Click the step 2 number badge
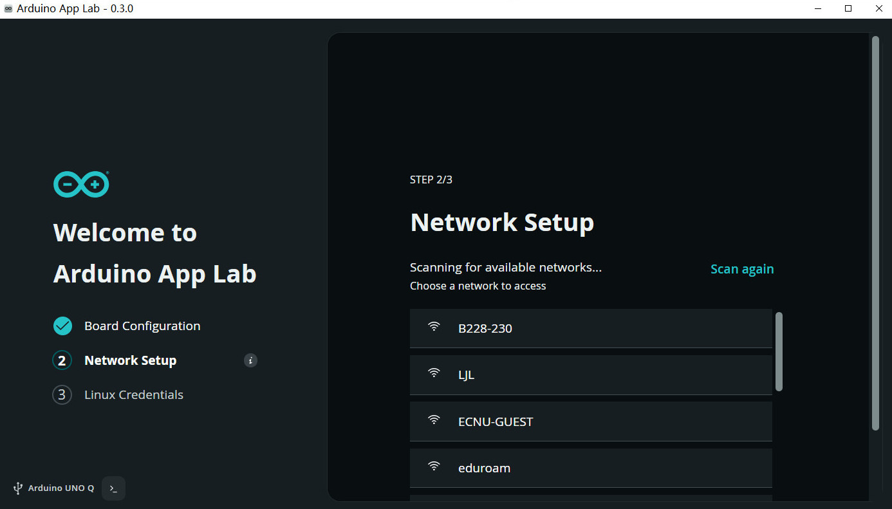This screenshot has width=892, height=509. pyautogui.click(x=62, y=360)
